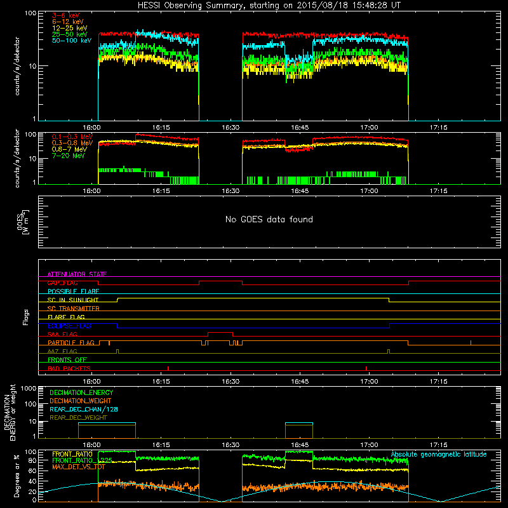Select the 25-50 keV legend label
The height and width of the screenshot is (508, 508).
point(69,34)
